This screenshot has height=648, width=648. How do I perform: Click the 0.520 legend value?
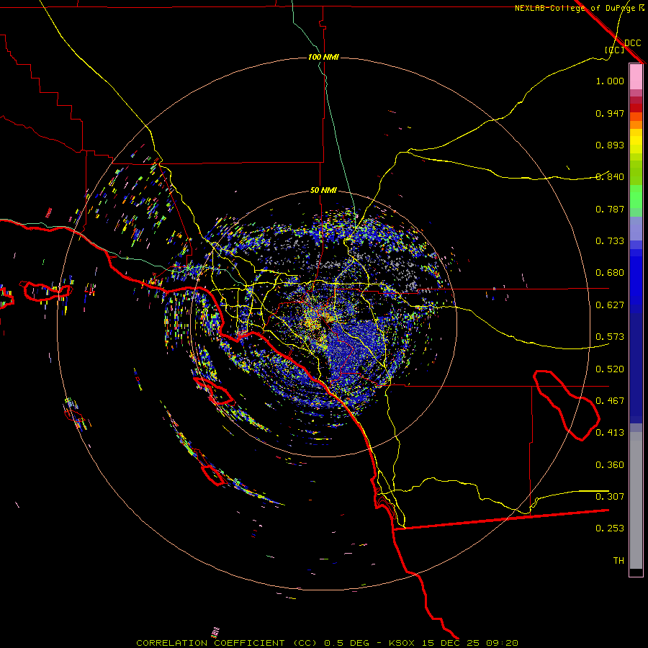610,369
